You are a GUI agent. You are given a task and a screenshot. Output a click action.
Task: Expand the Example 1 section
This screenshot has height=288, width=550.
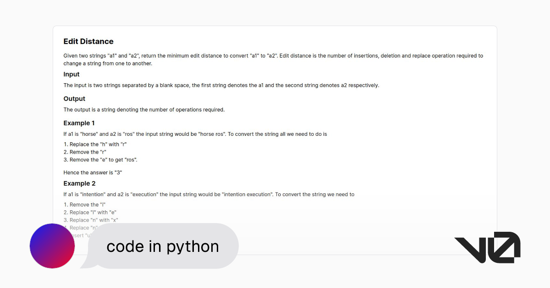pos(79,123)
